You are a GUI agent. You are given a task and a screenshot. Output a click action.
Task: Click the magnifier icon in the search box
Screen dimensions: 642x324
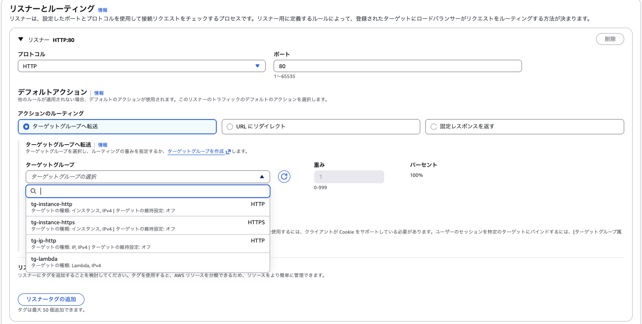(x=33, y=191)
